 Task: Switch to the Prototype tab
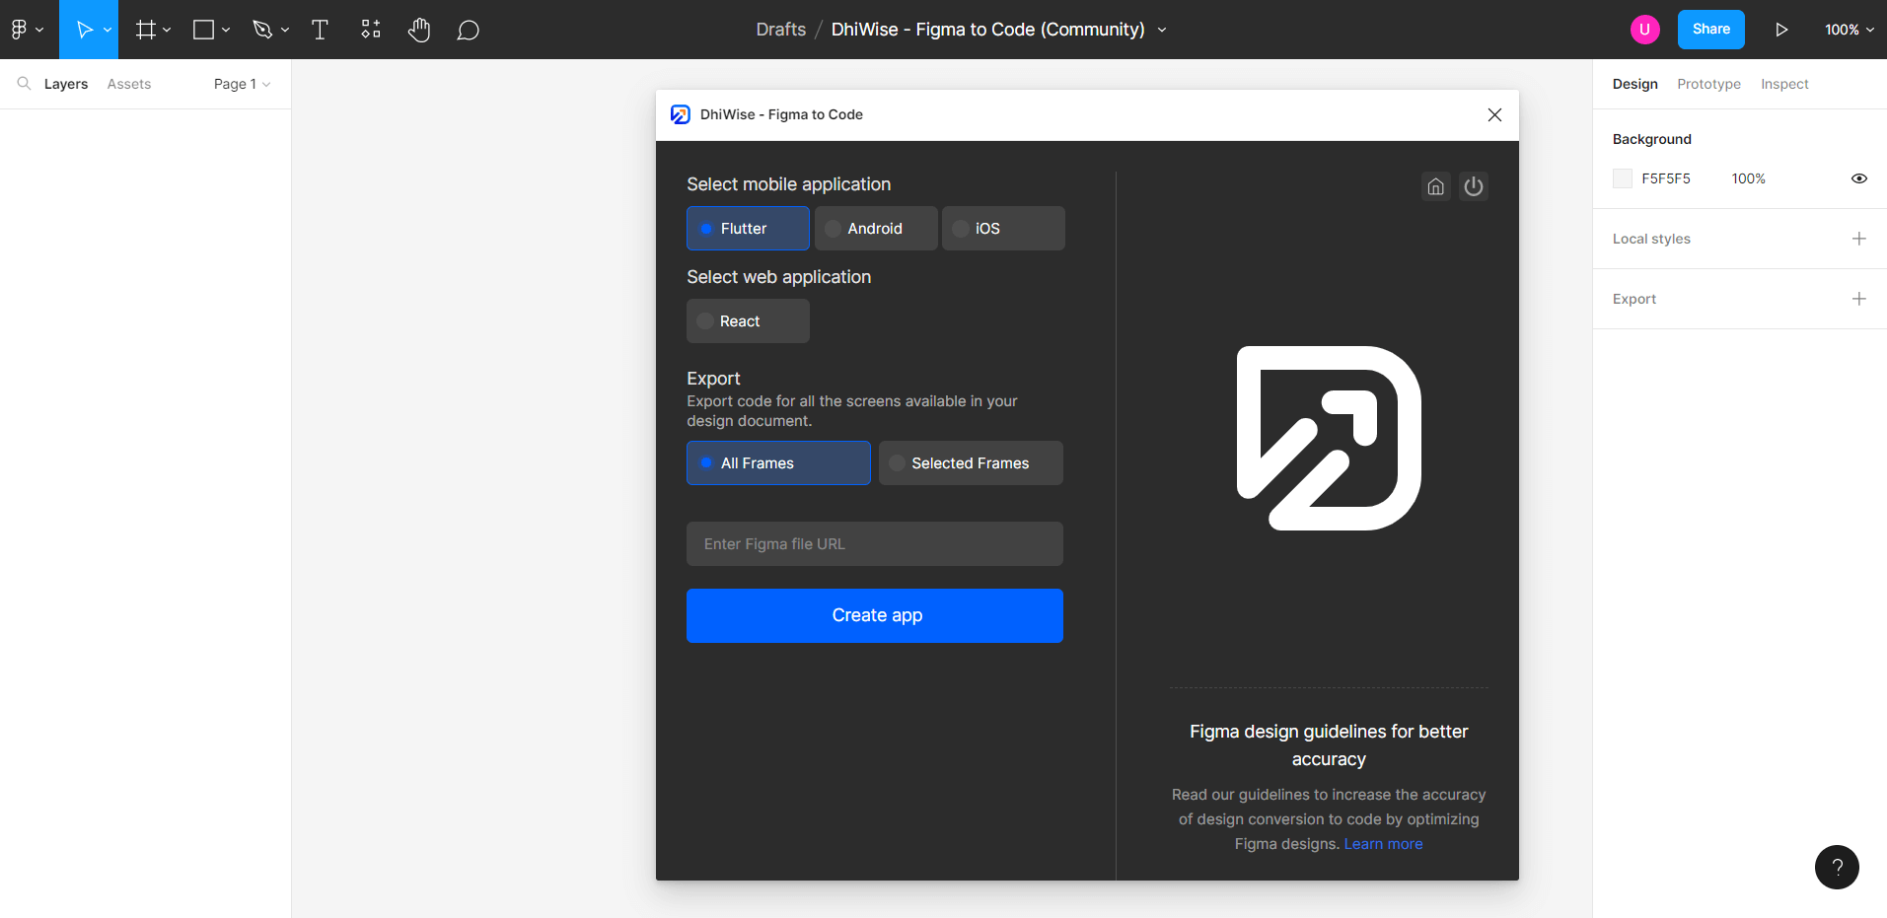1709,84
